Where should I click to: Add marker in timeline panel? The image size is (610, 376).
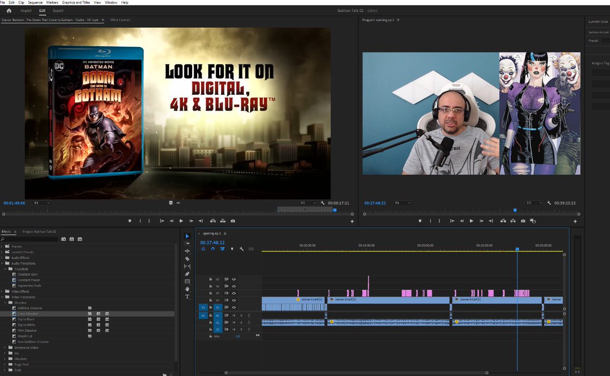tap(232, 249)
